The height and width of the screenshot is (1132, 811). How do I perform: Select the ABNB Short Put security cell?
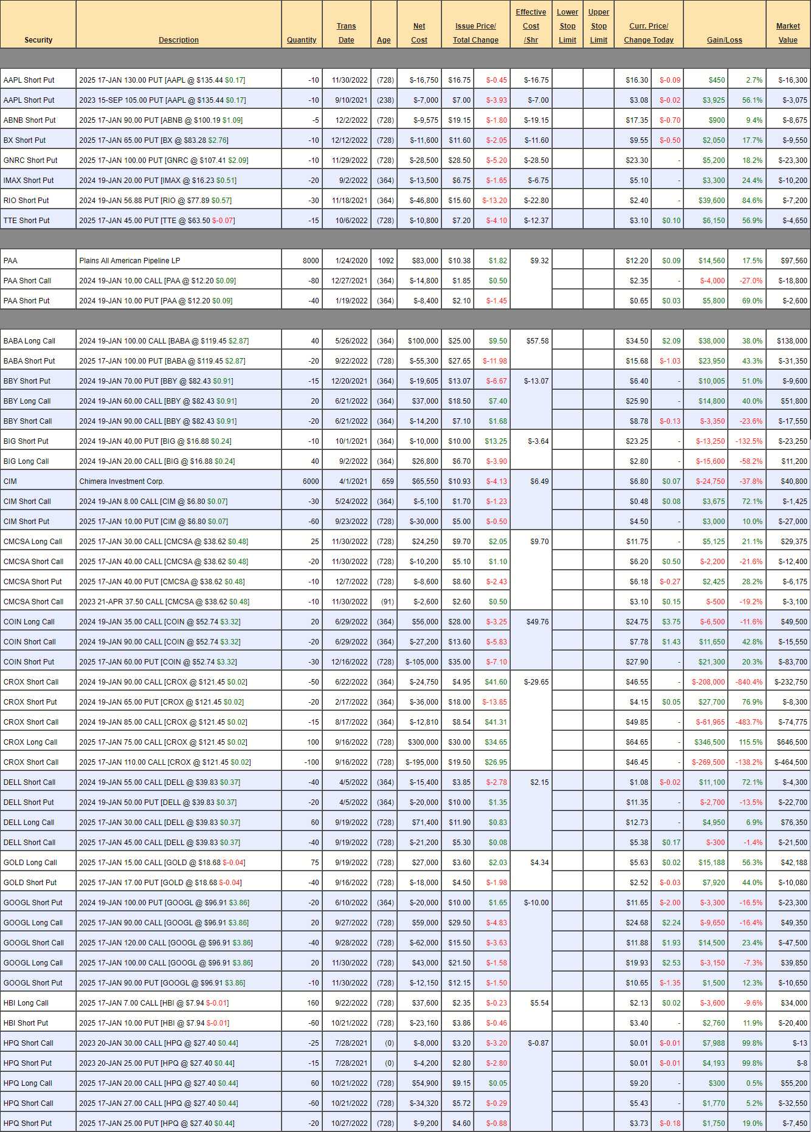(x=29, y=120)
